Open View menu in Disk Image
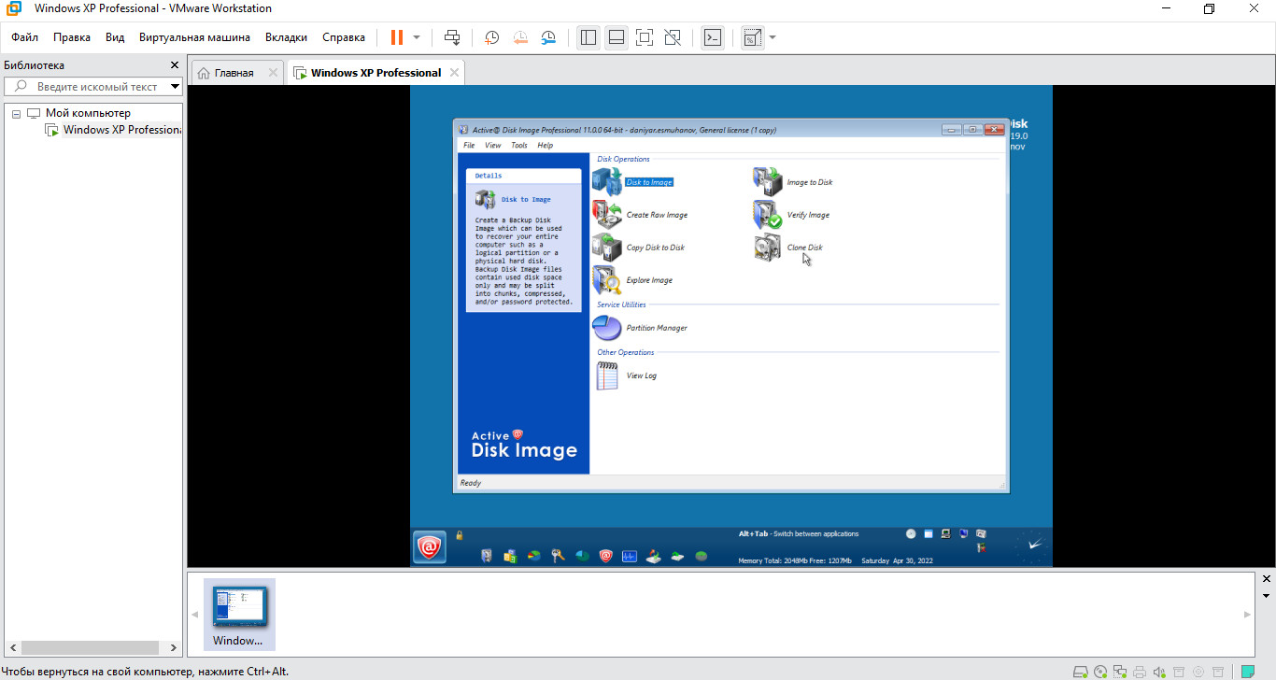The image size is (1276, 680). (492, 145)
